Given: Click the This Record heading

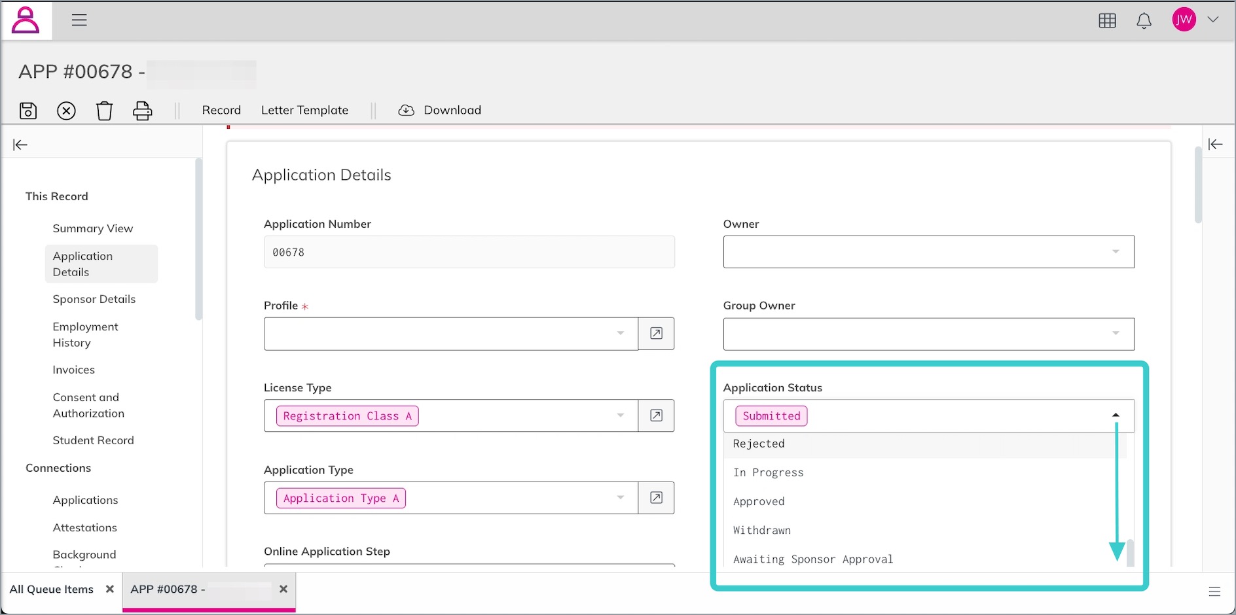Looking at the screenshot, I should tap(57, 196).
